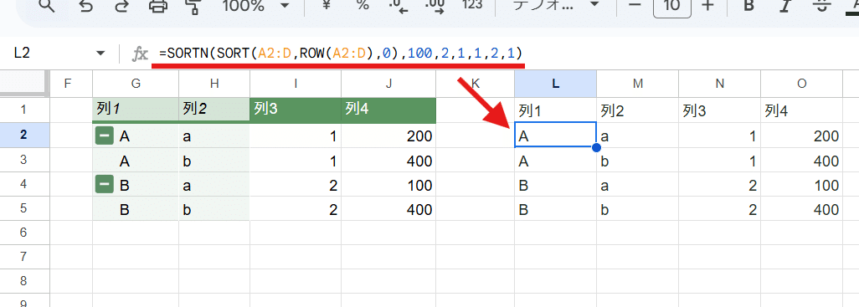The height and width of the screenshot is (307, 859).
Task: Select cell H3 containing b
Action: click(214, 160)
